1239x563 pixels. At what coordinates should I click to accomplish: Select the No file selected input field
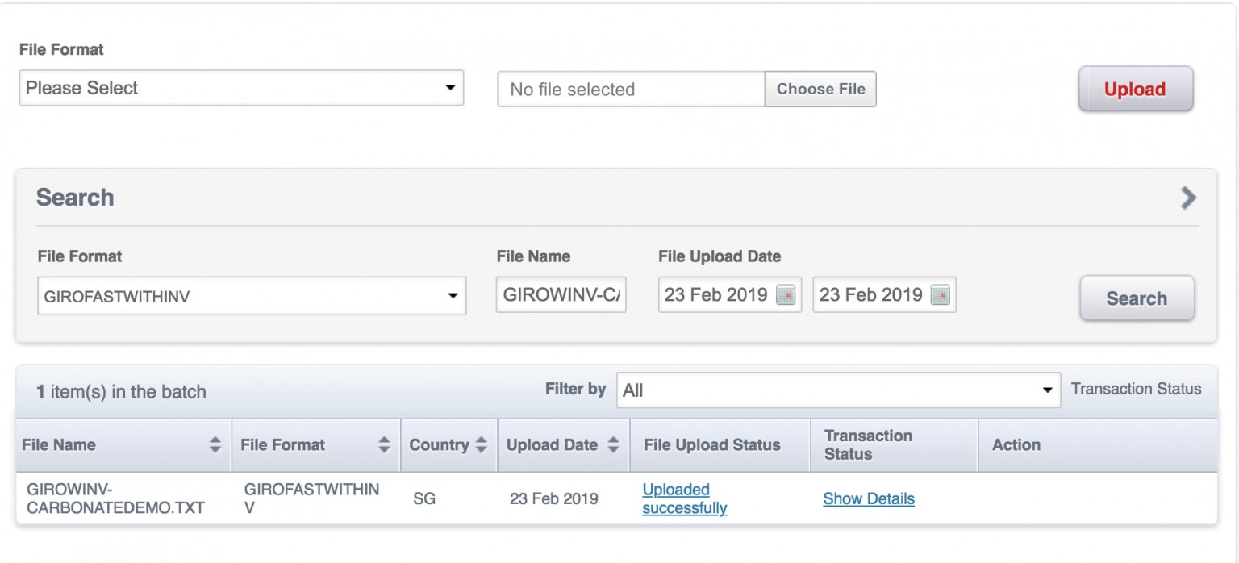[x=629, y=89]
